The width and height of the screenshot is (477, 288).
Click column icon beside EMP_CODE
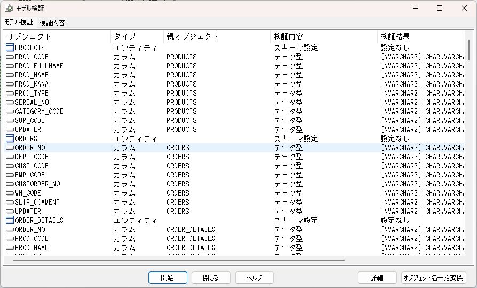pyautogui.click(x=10, y=175)
